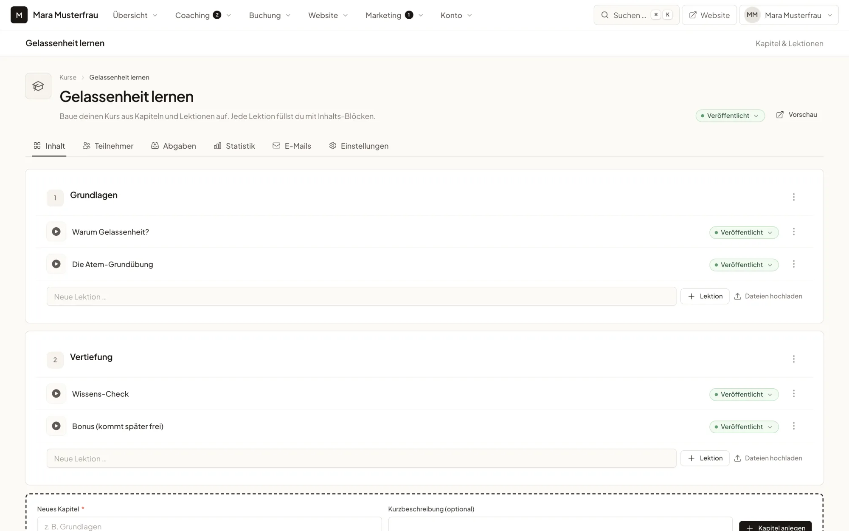Open the Website navigation menu

point(328,15)
